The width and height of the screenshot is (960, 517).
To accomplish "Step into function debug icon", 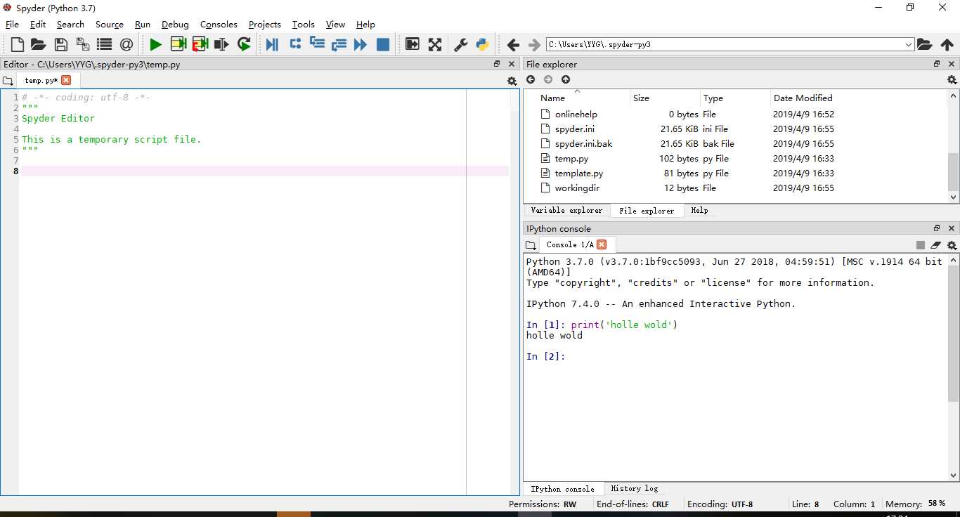I will 317,44.
